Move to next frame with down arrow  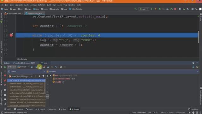[39, 76]
